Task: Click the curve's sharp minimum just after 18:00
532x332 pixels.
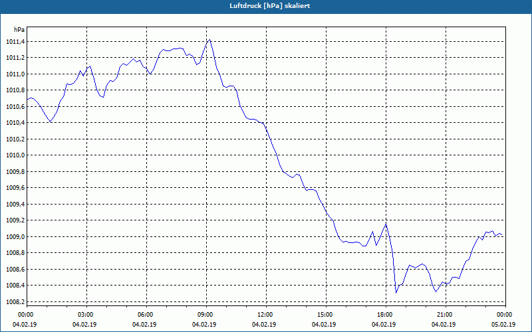Action: [396, 293]
